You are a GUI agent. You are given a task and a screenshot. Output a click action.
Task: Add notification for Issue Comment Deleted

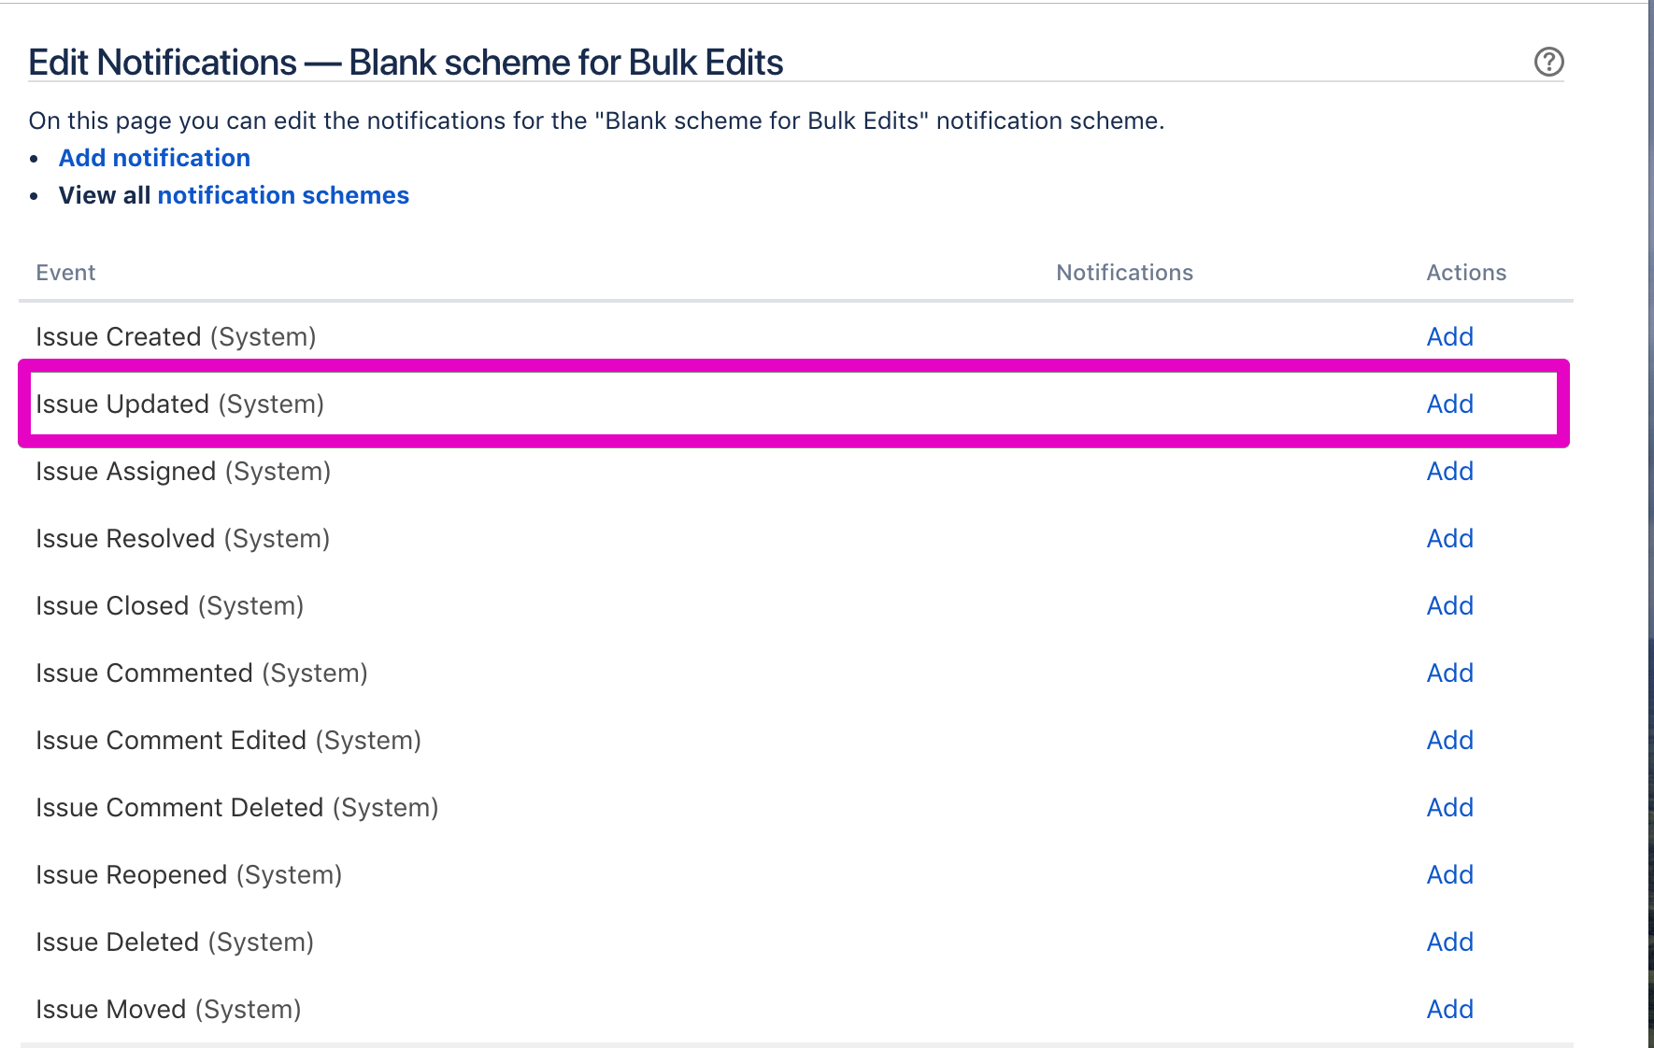click(x=1449, y=808)
